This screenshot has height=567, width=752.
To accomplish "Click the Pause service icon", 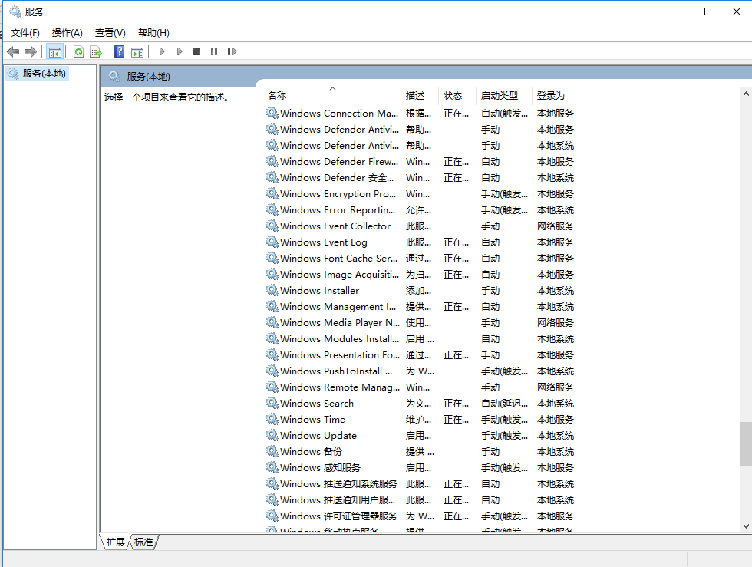I will 214,51.
